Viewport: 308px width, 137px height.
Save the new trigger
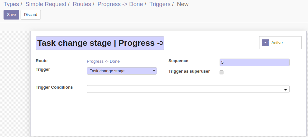click(11, 15)
